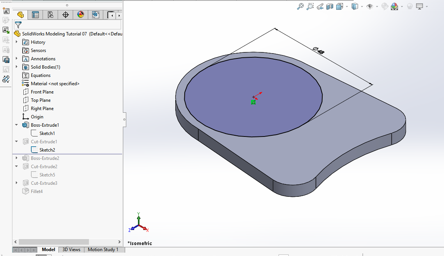Select the Front Plane item
Viewport: 444px width, 256px height.
coord(42,92)
